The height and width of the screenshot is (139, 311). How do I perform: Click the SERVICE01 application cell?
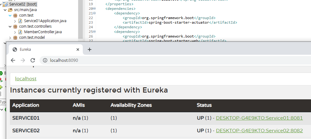pyautogui.click(x=26, y=118)
